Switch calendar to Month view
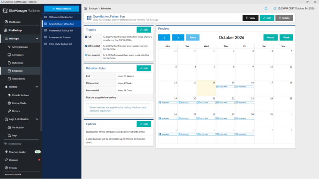319x179 pixels. 270,38
